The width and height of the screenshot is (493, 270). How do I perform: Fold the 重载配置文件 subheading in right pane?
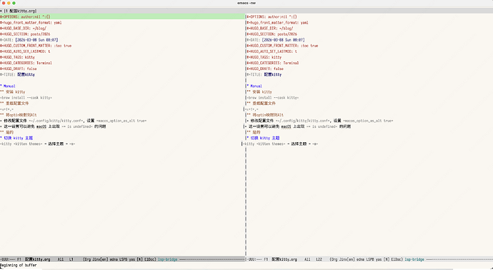coord(262,103)
